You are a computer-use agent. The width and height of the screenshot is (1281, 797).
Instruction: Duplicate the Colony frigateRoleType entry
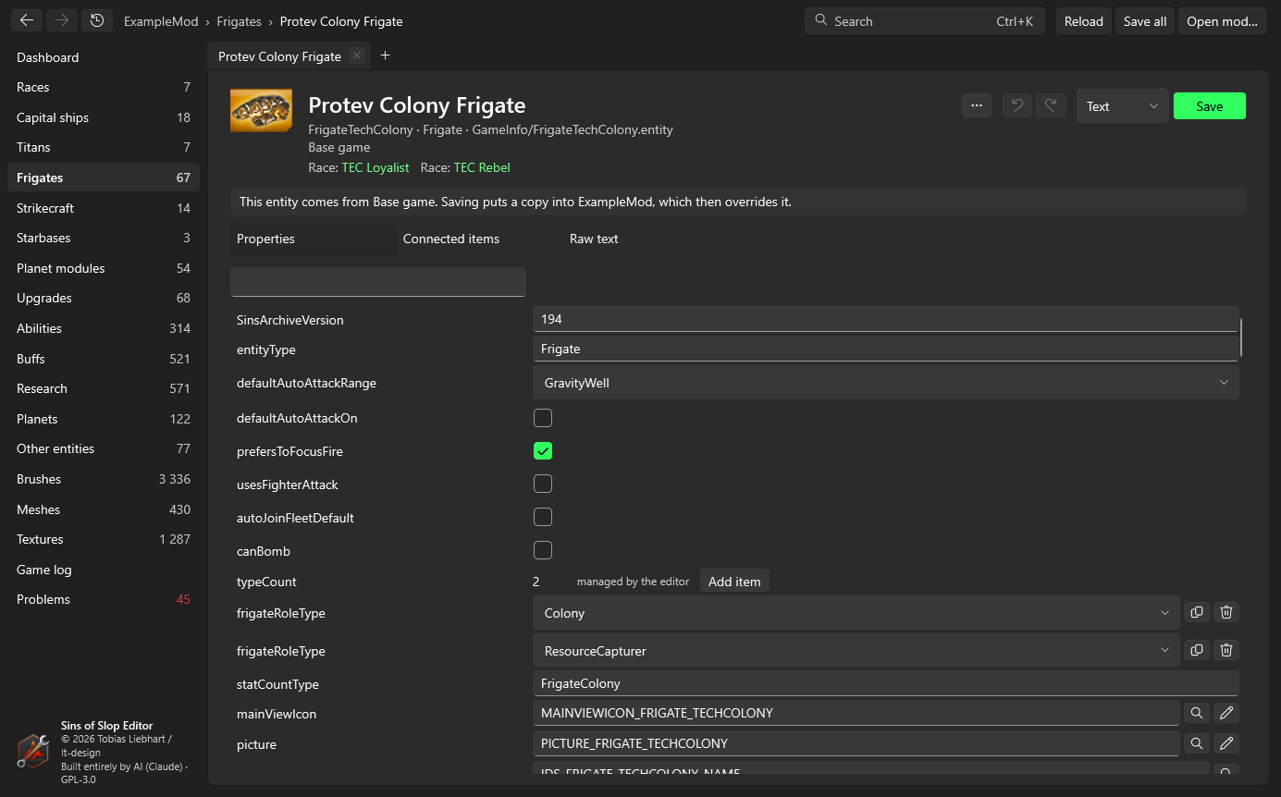click(1197, 612)
